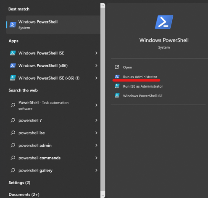
Task: Search the web for powershell admin
Action: pyautogui.click(x=53, y=145)
